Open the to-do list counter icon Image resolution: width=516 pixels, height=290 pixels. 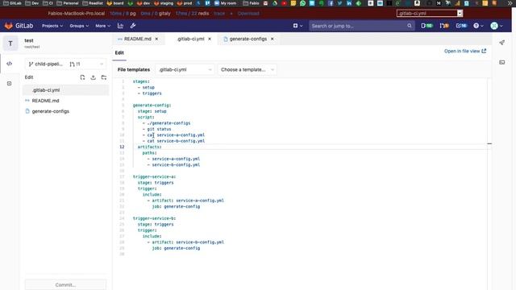(x=461, y=26)
